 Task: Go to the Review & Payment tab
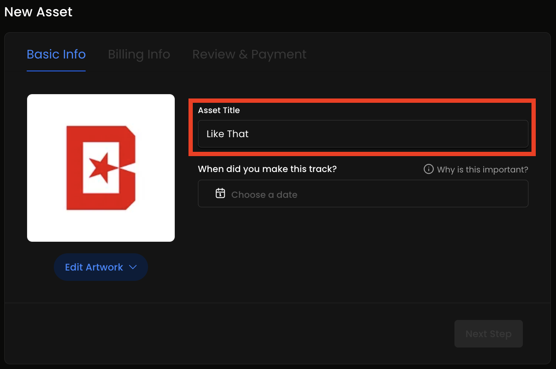click(x=249, y=55)
